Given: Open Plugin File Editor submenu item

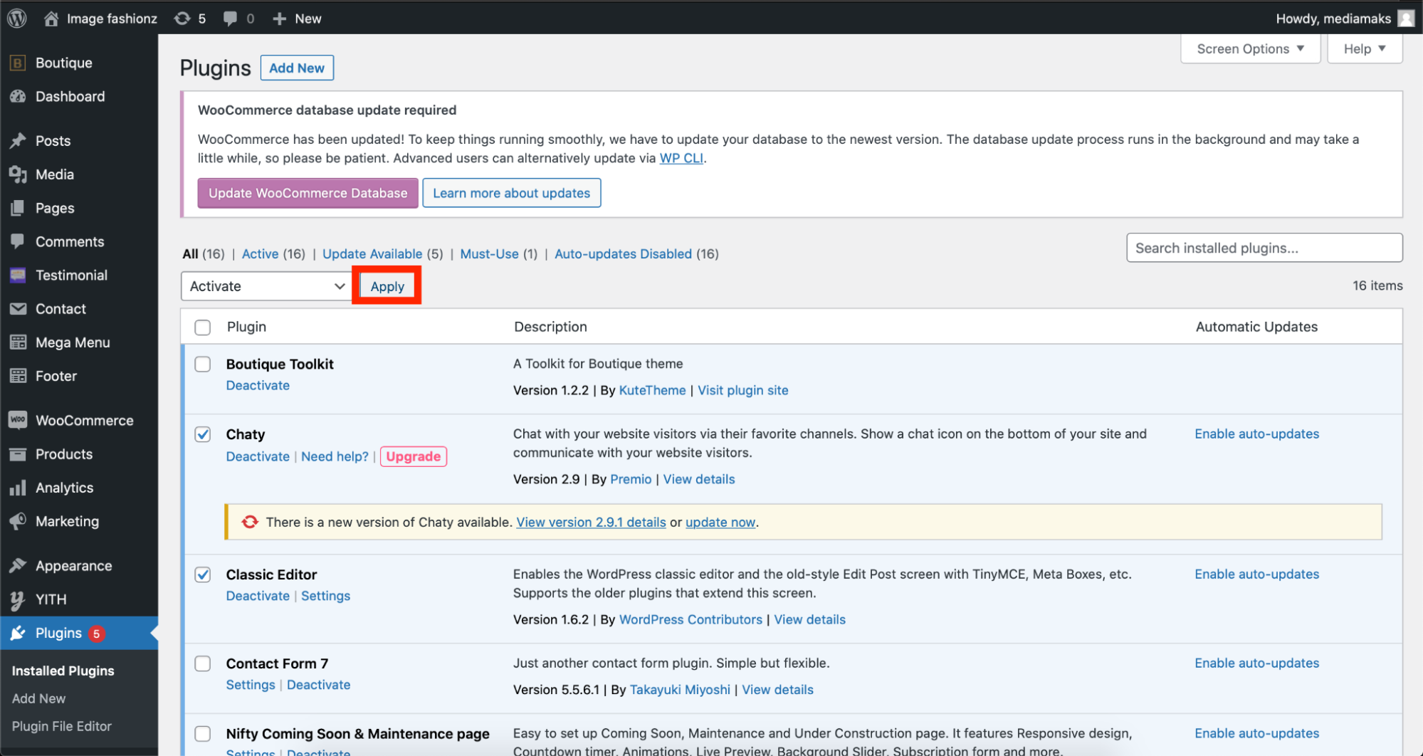Looking at the screenshot, I should [62, 726].
